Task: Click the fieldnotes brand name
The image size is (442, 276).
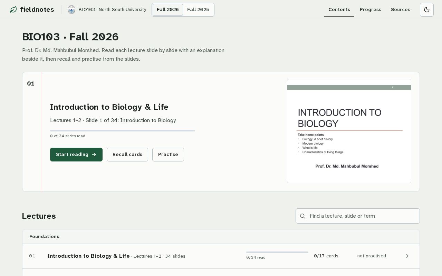Action: 37,10
